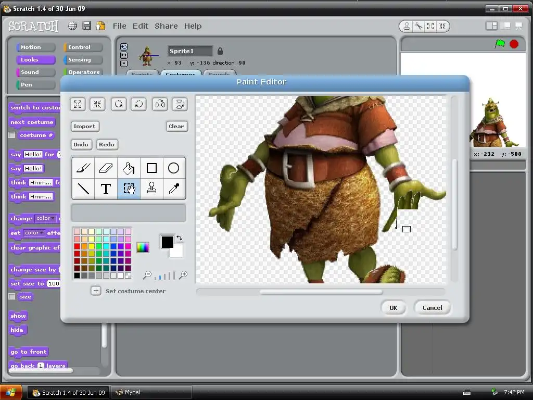
Task: Open the rainbow color spectrum picker
Action: [143, 247]
